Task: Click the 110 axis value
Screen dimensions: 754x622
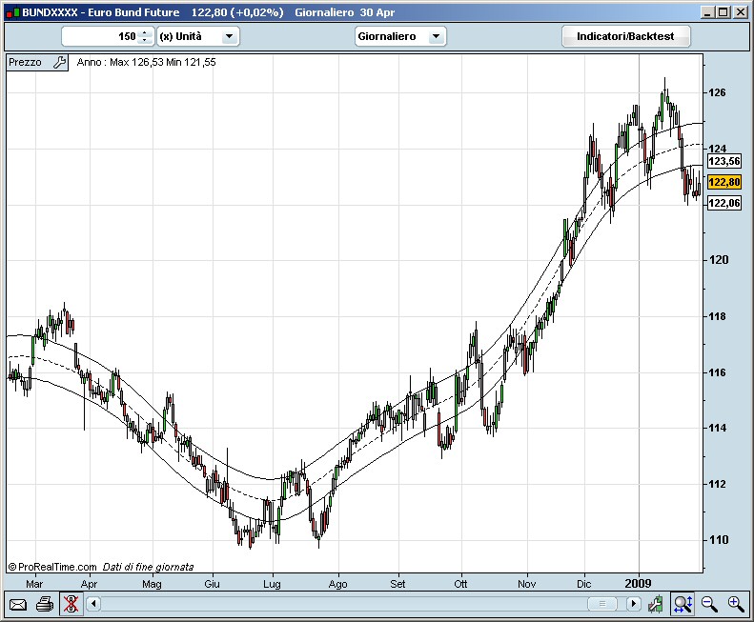Action: click(719, 540)
